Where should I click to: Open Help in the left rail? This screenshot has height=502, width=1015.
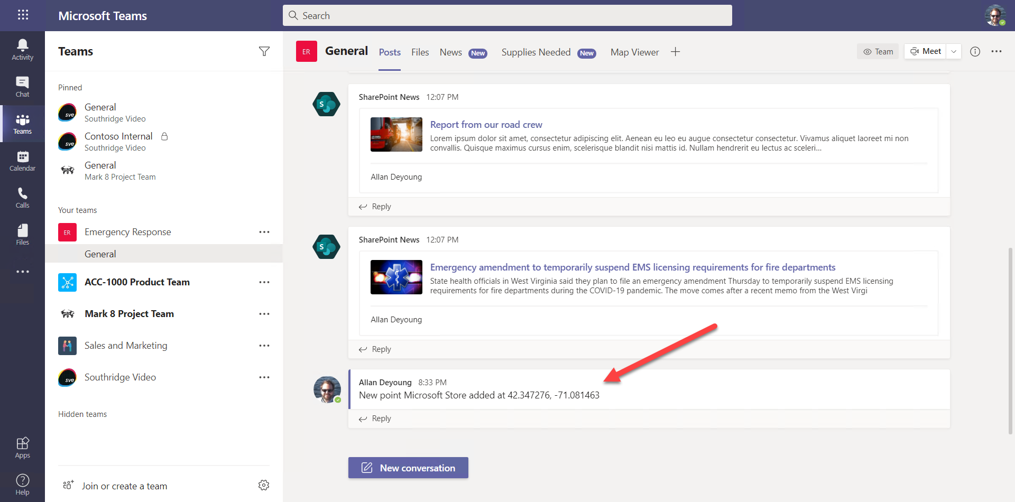click(22, 485)
